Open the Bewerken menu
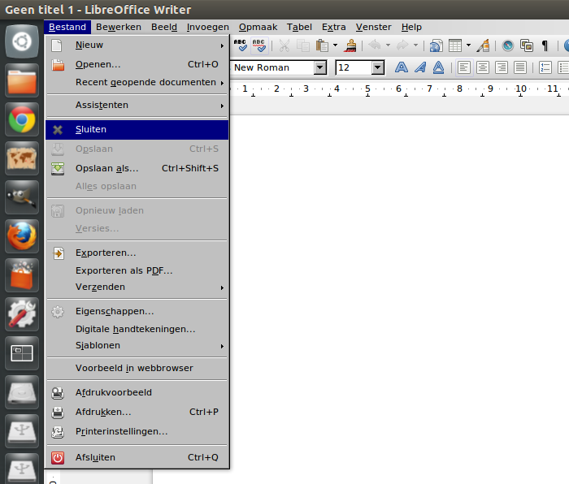The image size is (569, 484). click(x=119, y=27)
